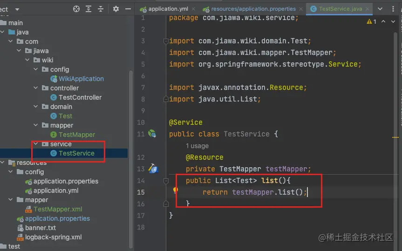Collapse the resources config folder
Image resolution: width=402 pixels, height=251 pixels.
(x=11, y=172)
